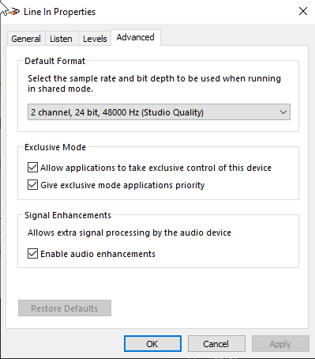315x359 pixels.
Task: Disable Enable audio enhancements checkbox
Action: [x=32, y=254]
